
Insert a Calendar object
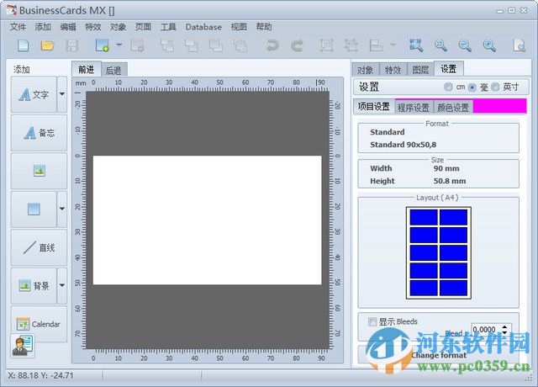pyautogui.click(x=40, y=324)
